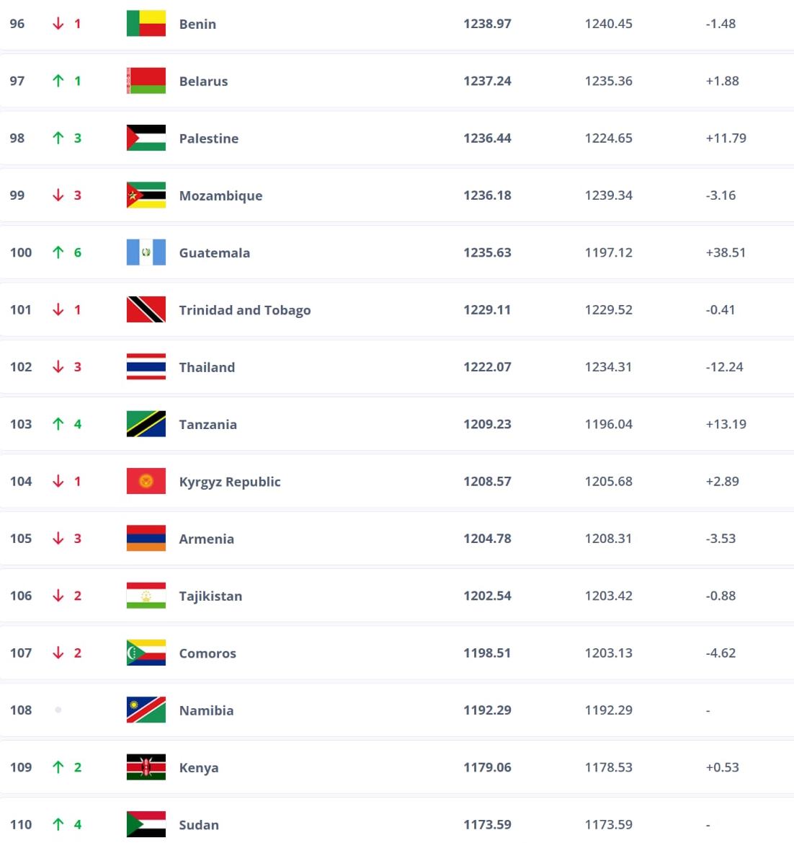Select the Armenia country name
The width and height of the screenshot is (794, 843).
point(206,539)
